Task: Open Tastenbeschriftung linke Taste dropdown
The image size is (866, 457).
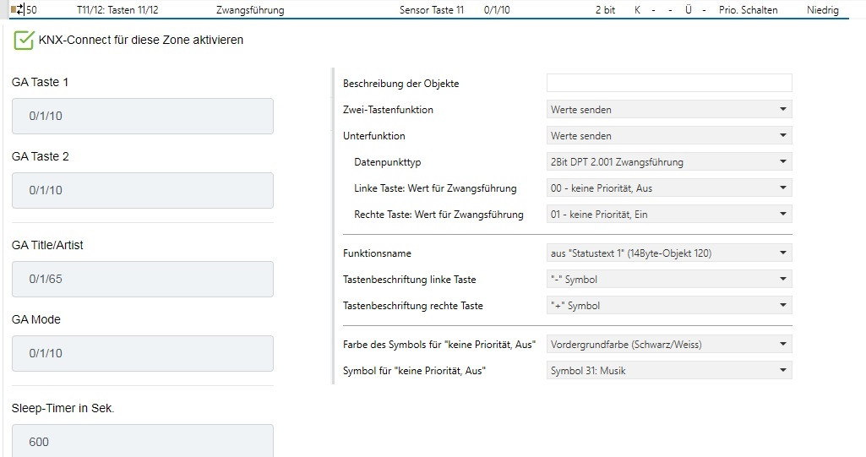Action: coord(668,280)
